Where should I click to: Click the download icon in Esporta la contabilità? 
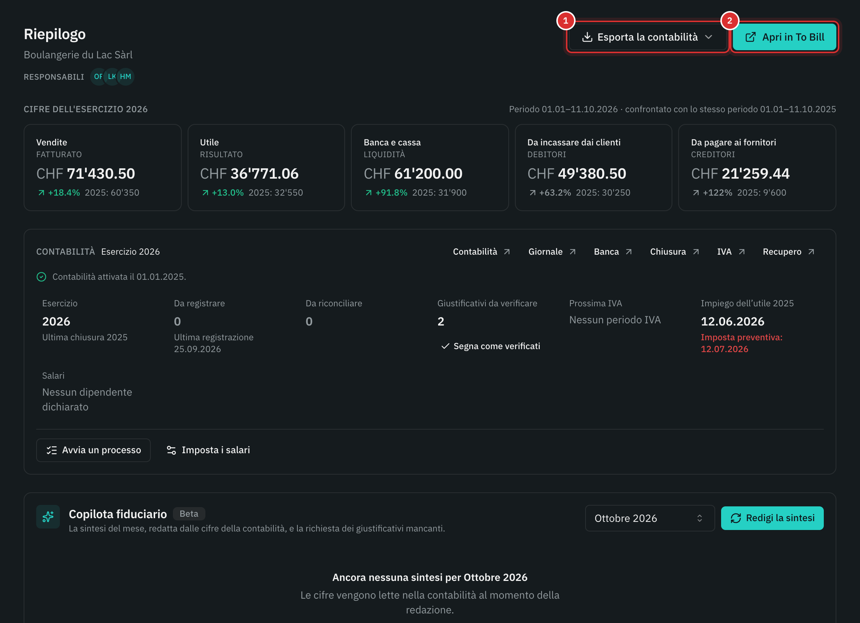(587, 37)
